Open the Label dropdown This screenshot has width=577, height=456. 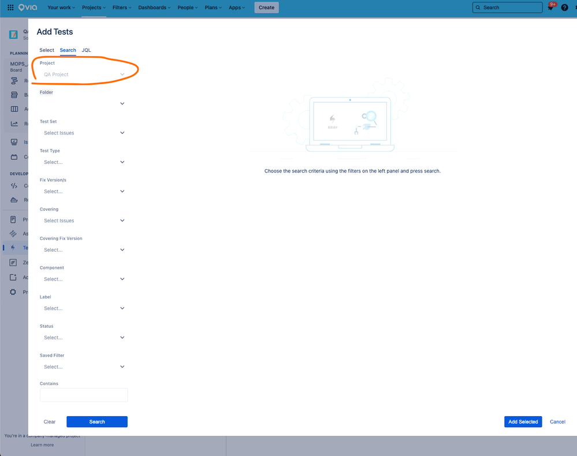coord(84,308)
